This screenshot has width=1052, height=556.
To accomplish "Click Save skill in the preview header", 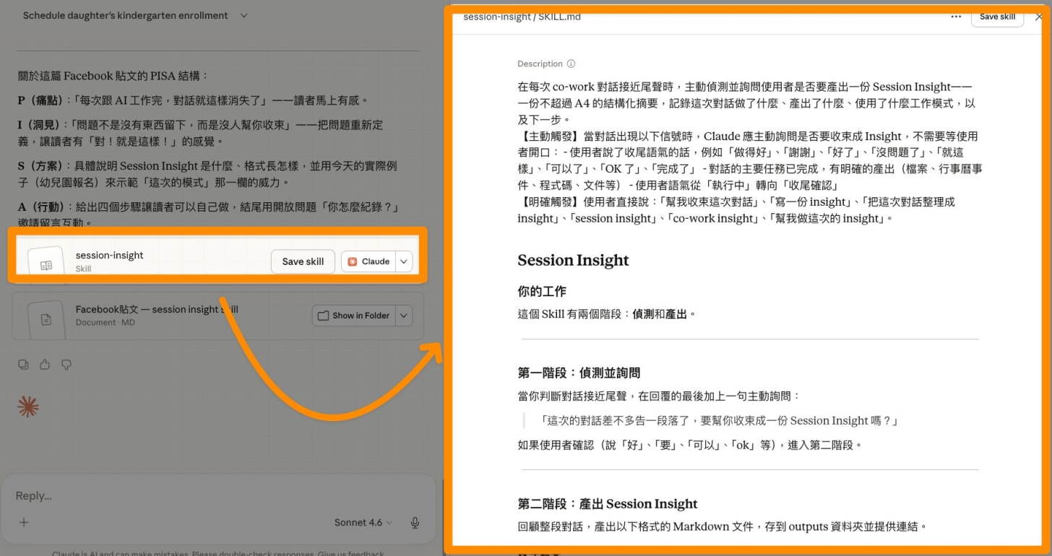I will tap(997, 17).
